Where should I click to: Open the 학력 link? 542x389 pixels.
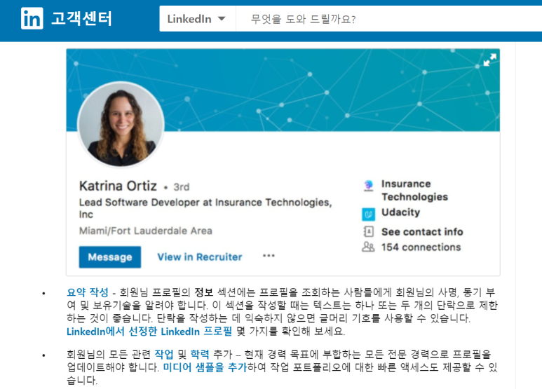click(200, 354)
